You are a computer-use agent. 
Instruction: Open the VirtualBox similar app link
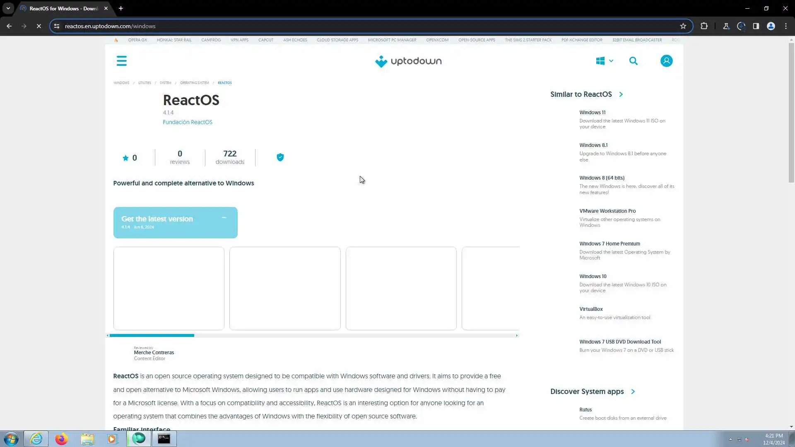[591, 309]
